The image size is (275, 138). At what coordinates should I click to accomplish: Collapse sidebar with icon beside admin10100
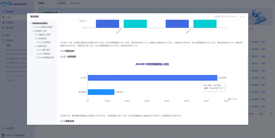pos(32,135)
